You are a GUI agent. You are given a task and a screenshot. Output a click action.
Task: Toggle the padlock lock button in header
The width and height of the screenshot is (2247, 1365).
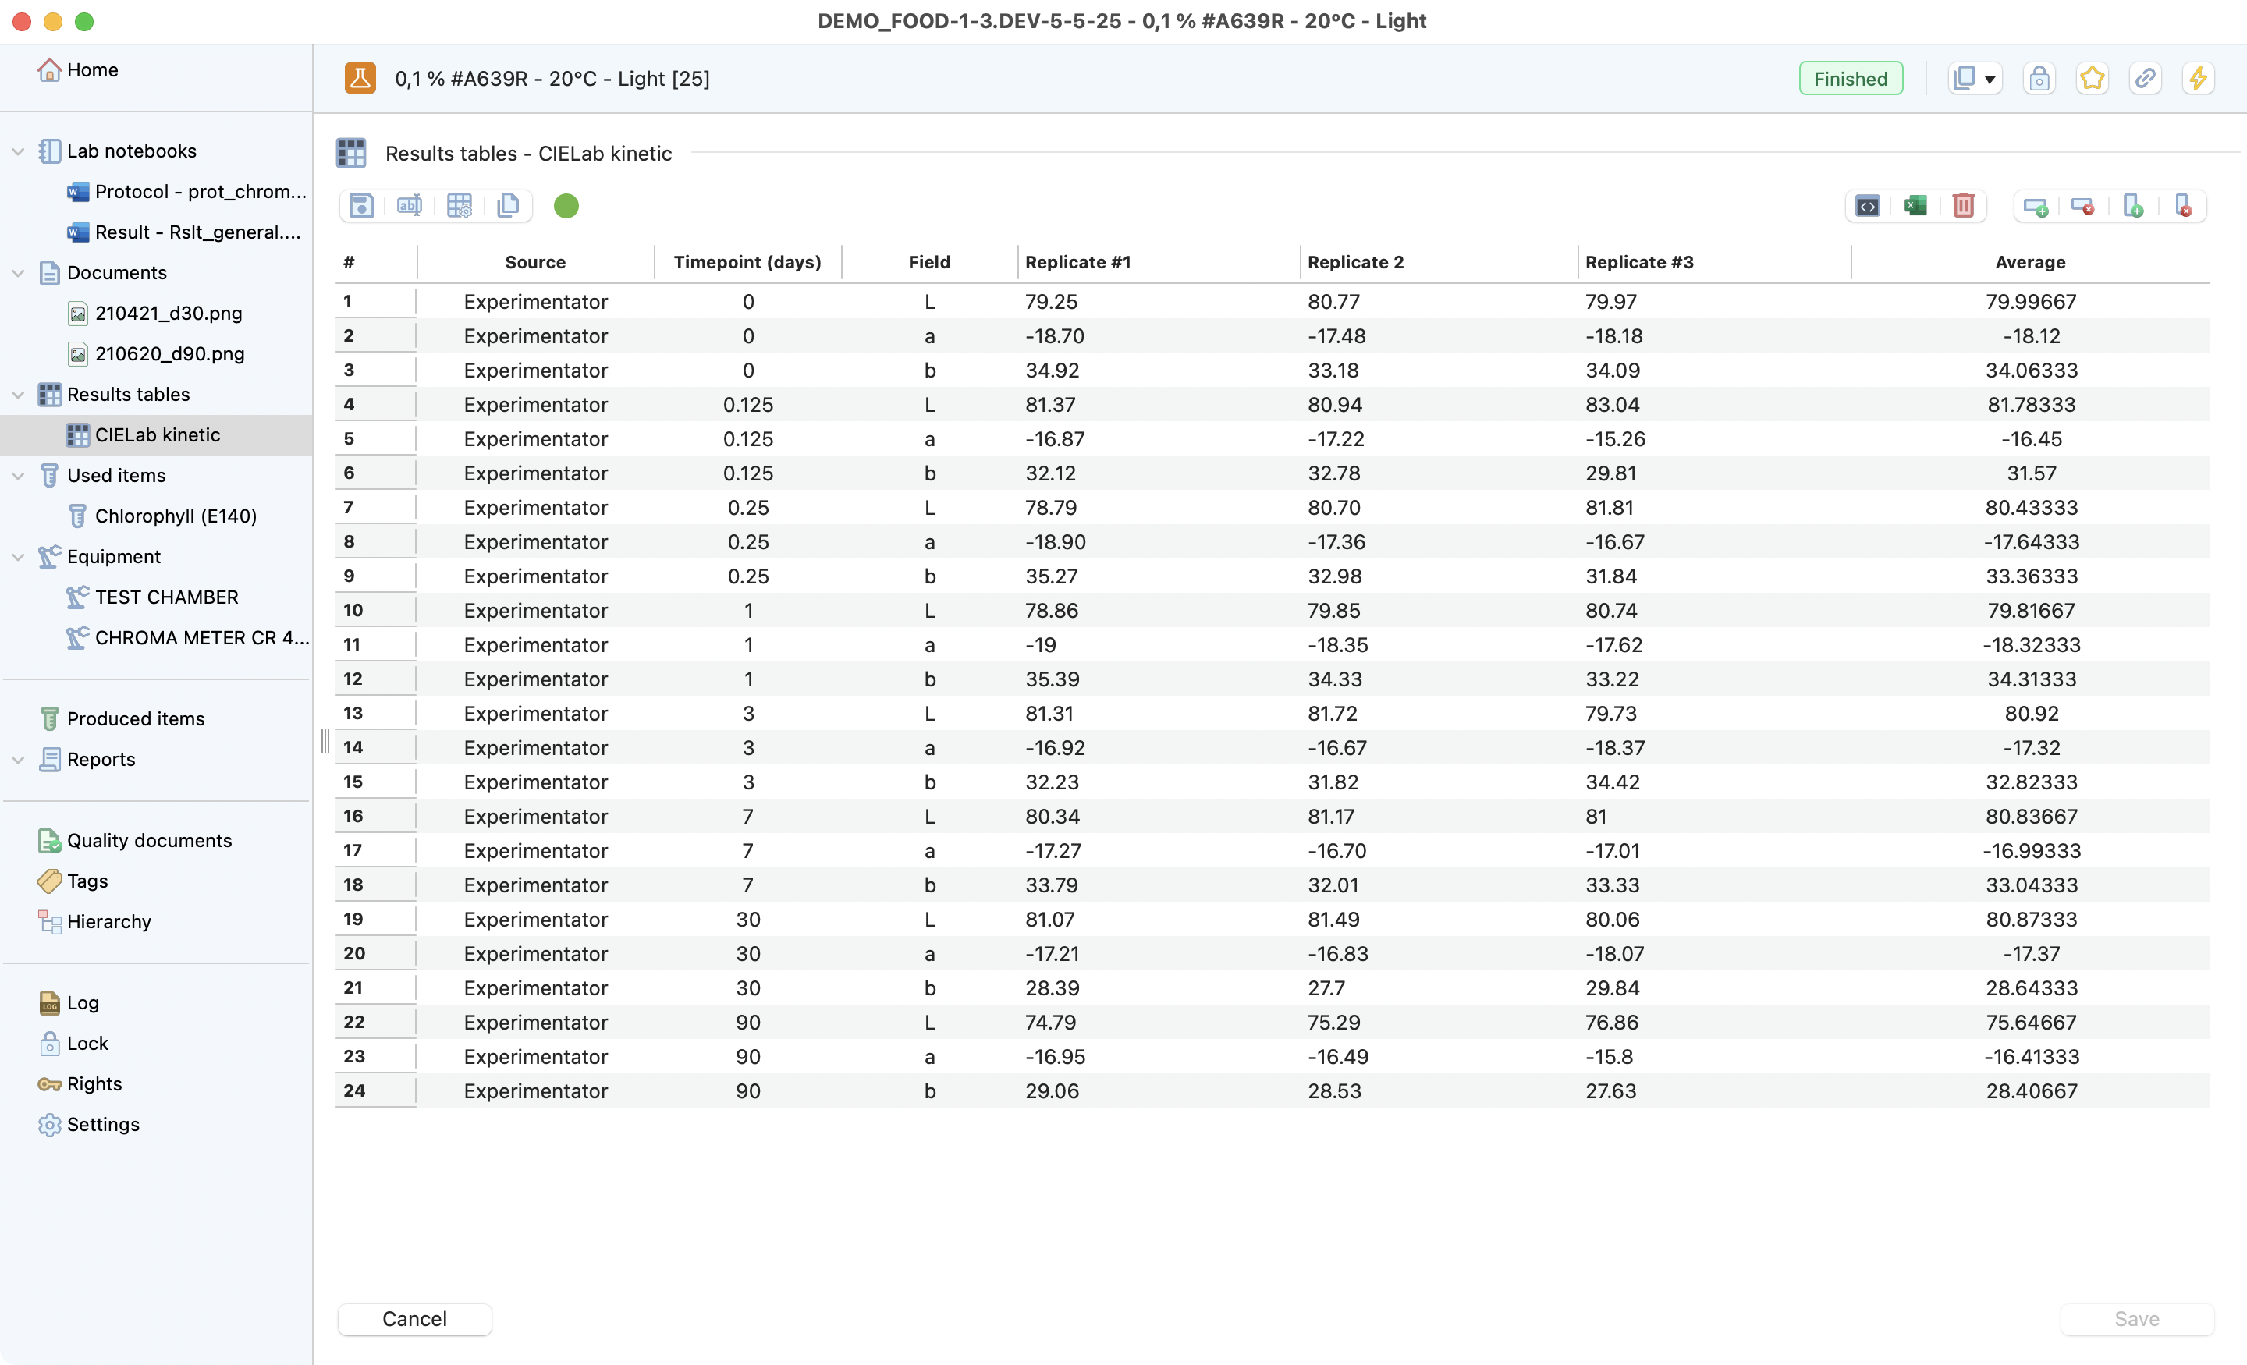tap(2039, 79)
